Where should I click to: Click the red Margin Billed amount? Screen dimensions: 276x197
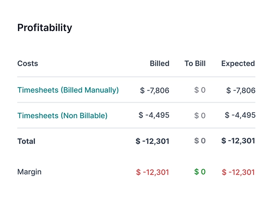152,172
